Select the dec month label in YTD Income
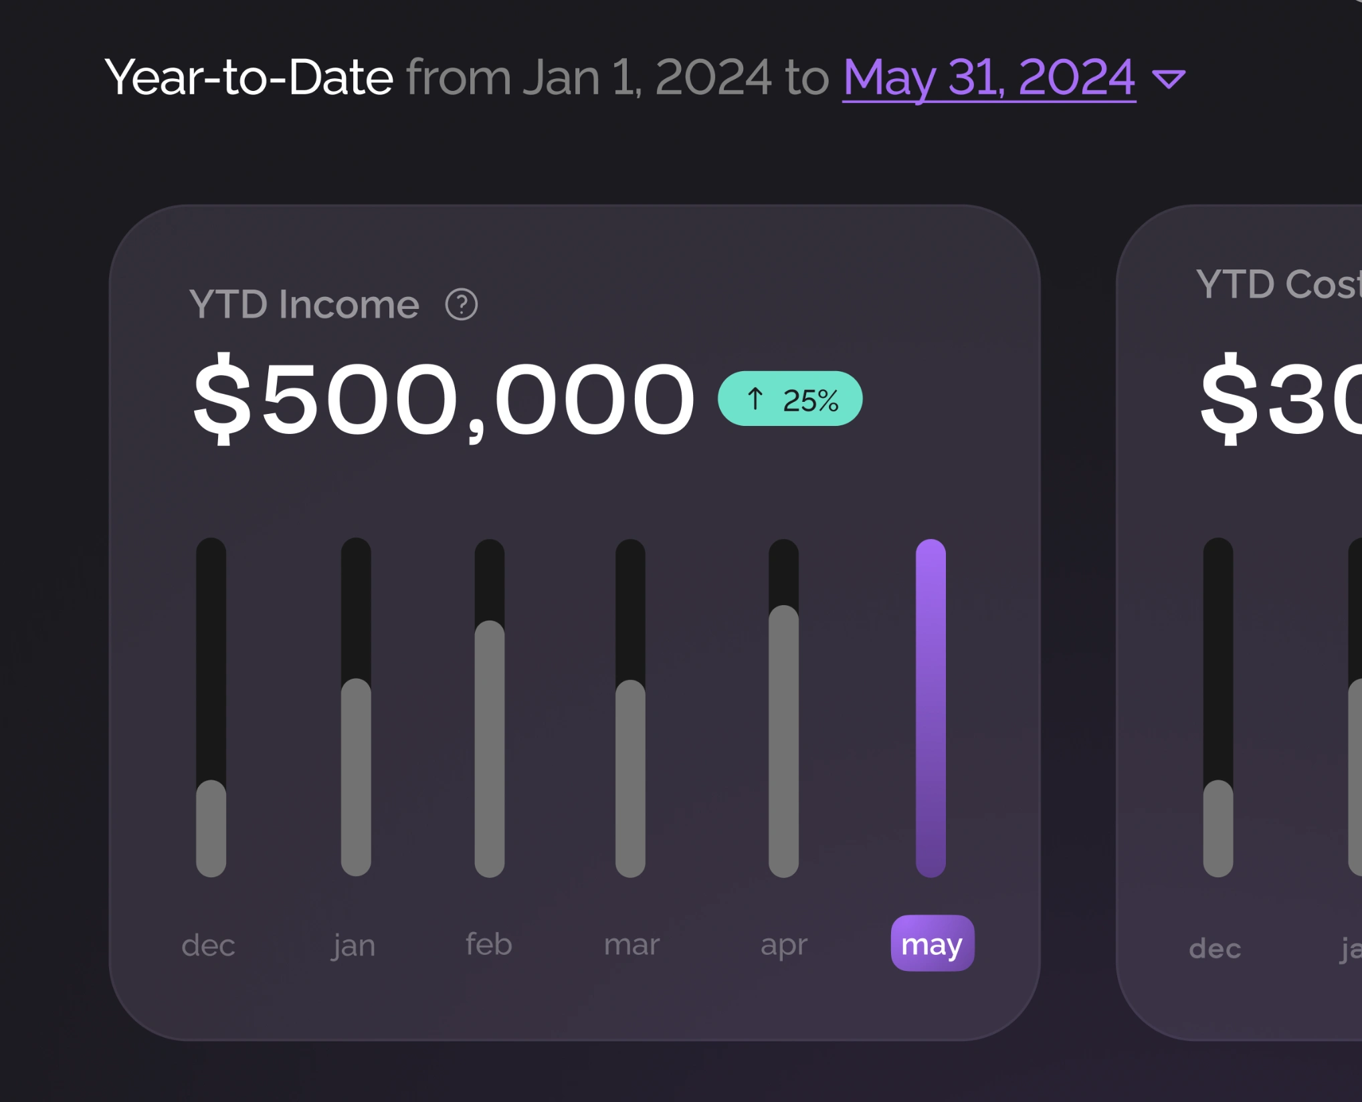Image resolution: width=1362 pixels, height=1102 pixels. coord(208,946)
